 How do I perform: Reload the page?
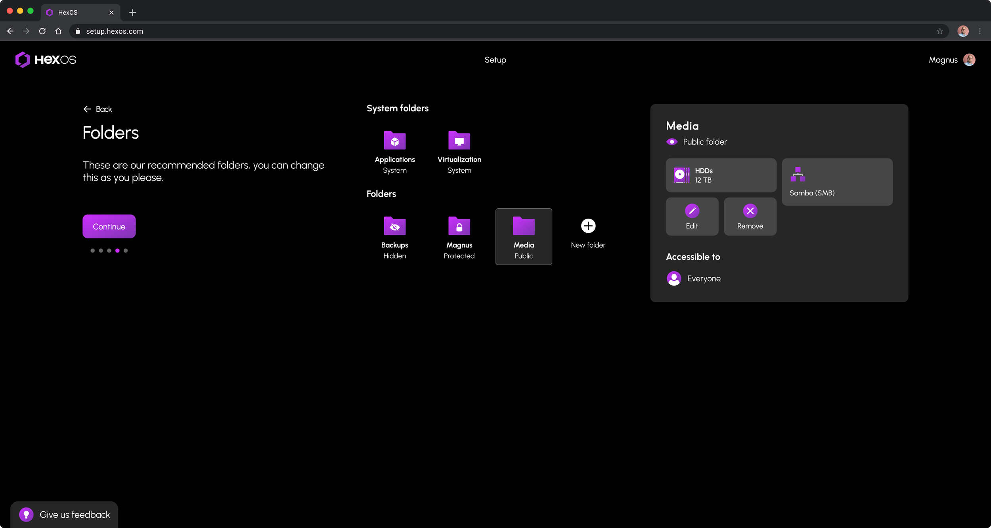pyautogui.click(x=42, y=31)
